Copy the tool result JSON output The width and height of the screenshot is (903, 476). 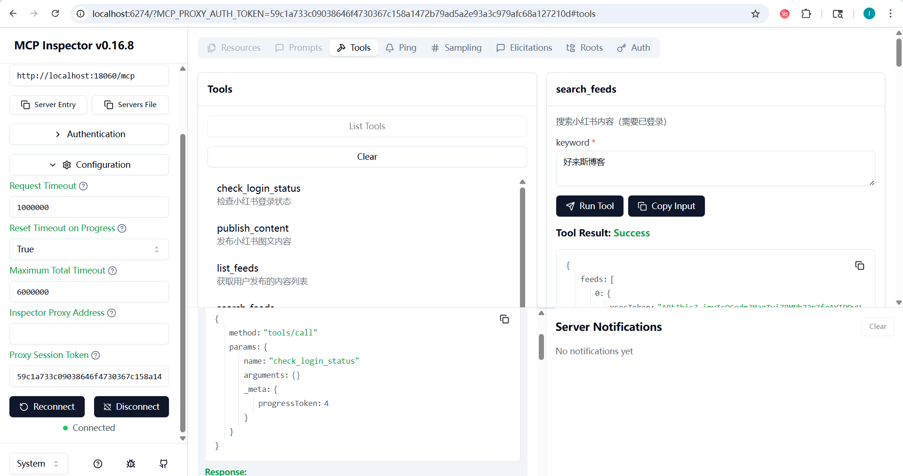(x=859, y=266)
